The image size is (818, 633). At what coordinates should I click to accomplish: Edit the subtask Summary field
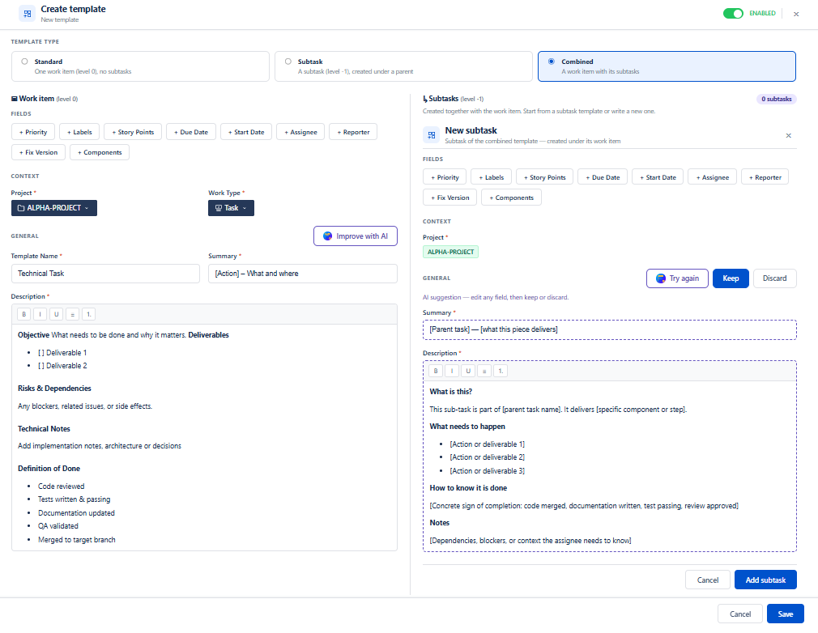click(x=609, y=329)
